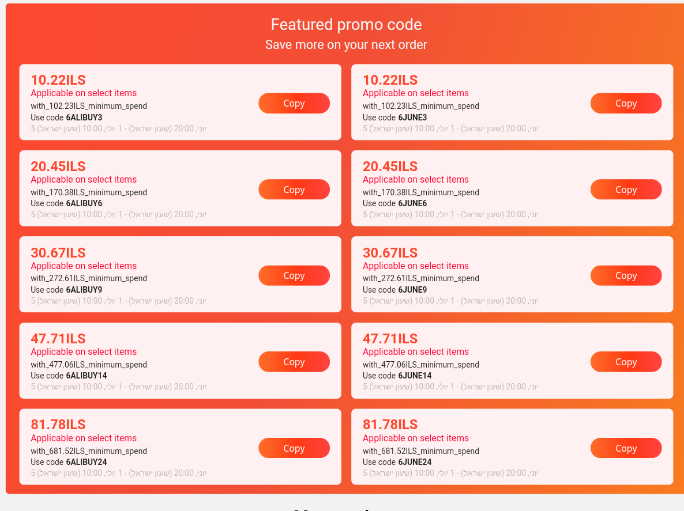The width and height of the screenshot is (684, 511).
Task: Copy promo code 6ALIBUY3
Action: pos(294,103)
